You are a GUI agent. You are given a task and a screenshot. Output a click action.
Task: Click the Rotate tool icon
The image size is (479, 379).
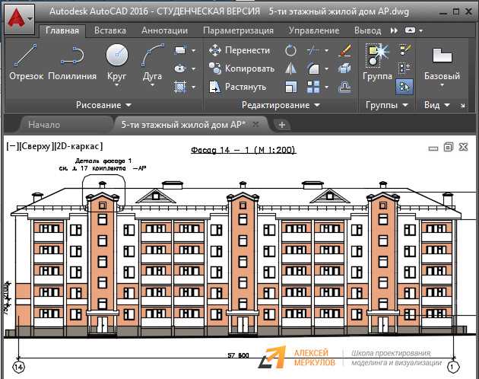point(290,50)
